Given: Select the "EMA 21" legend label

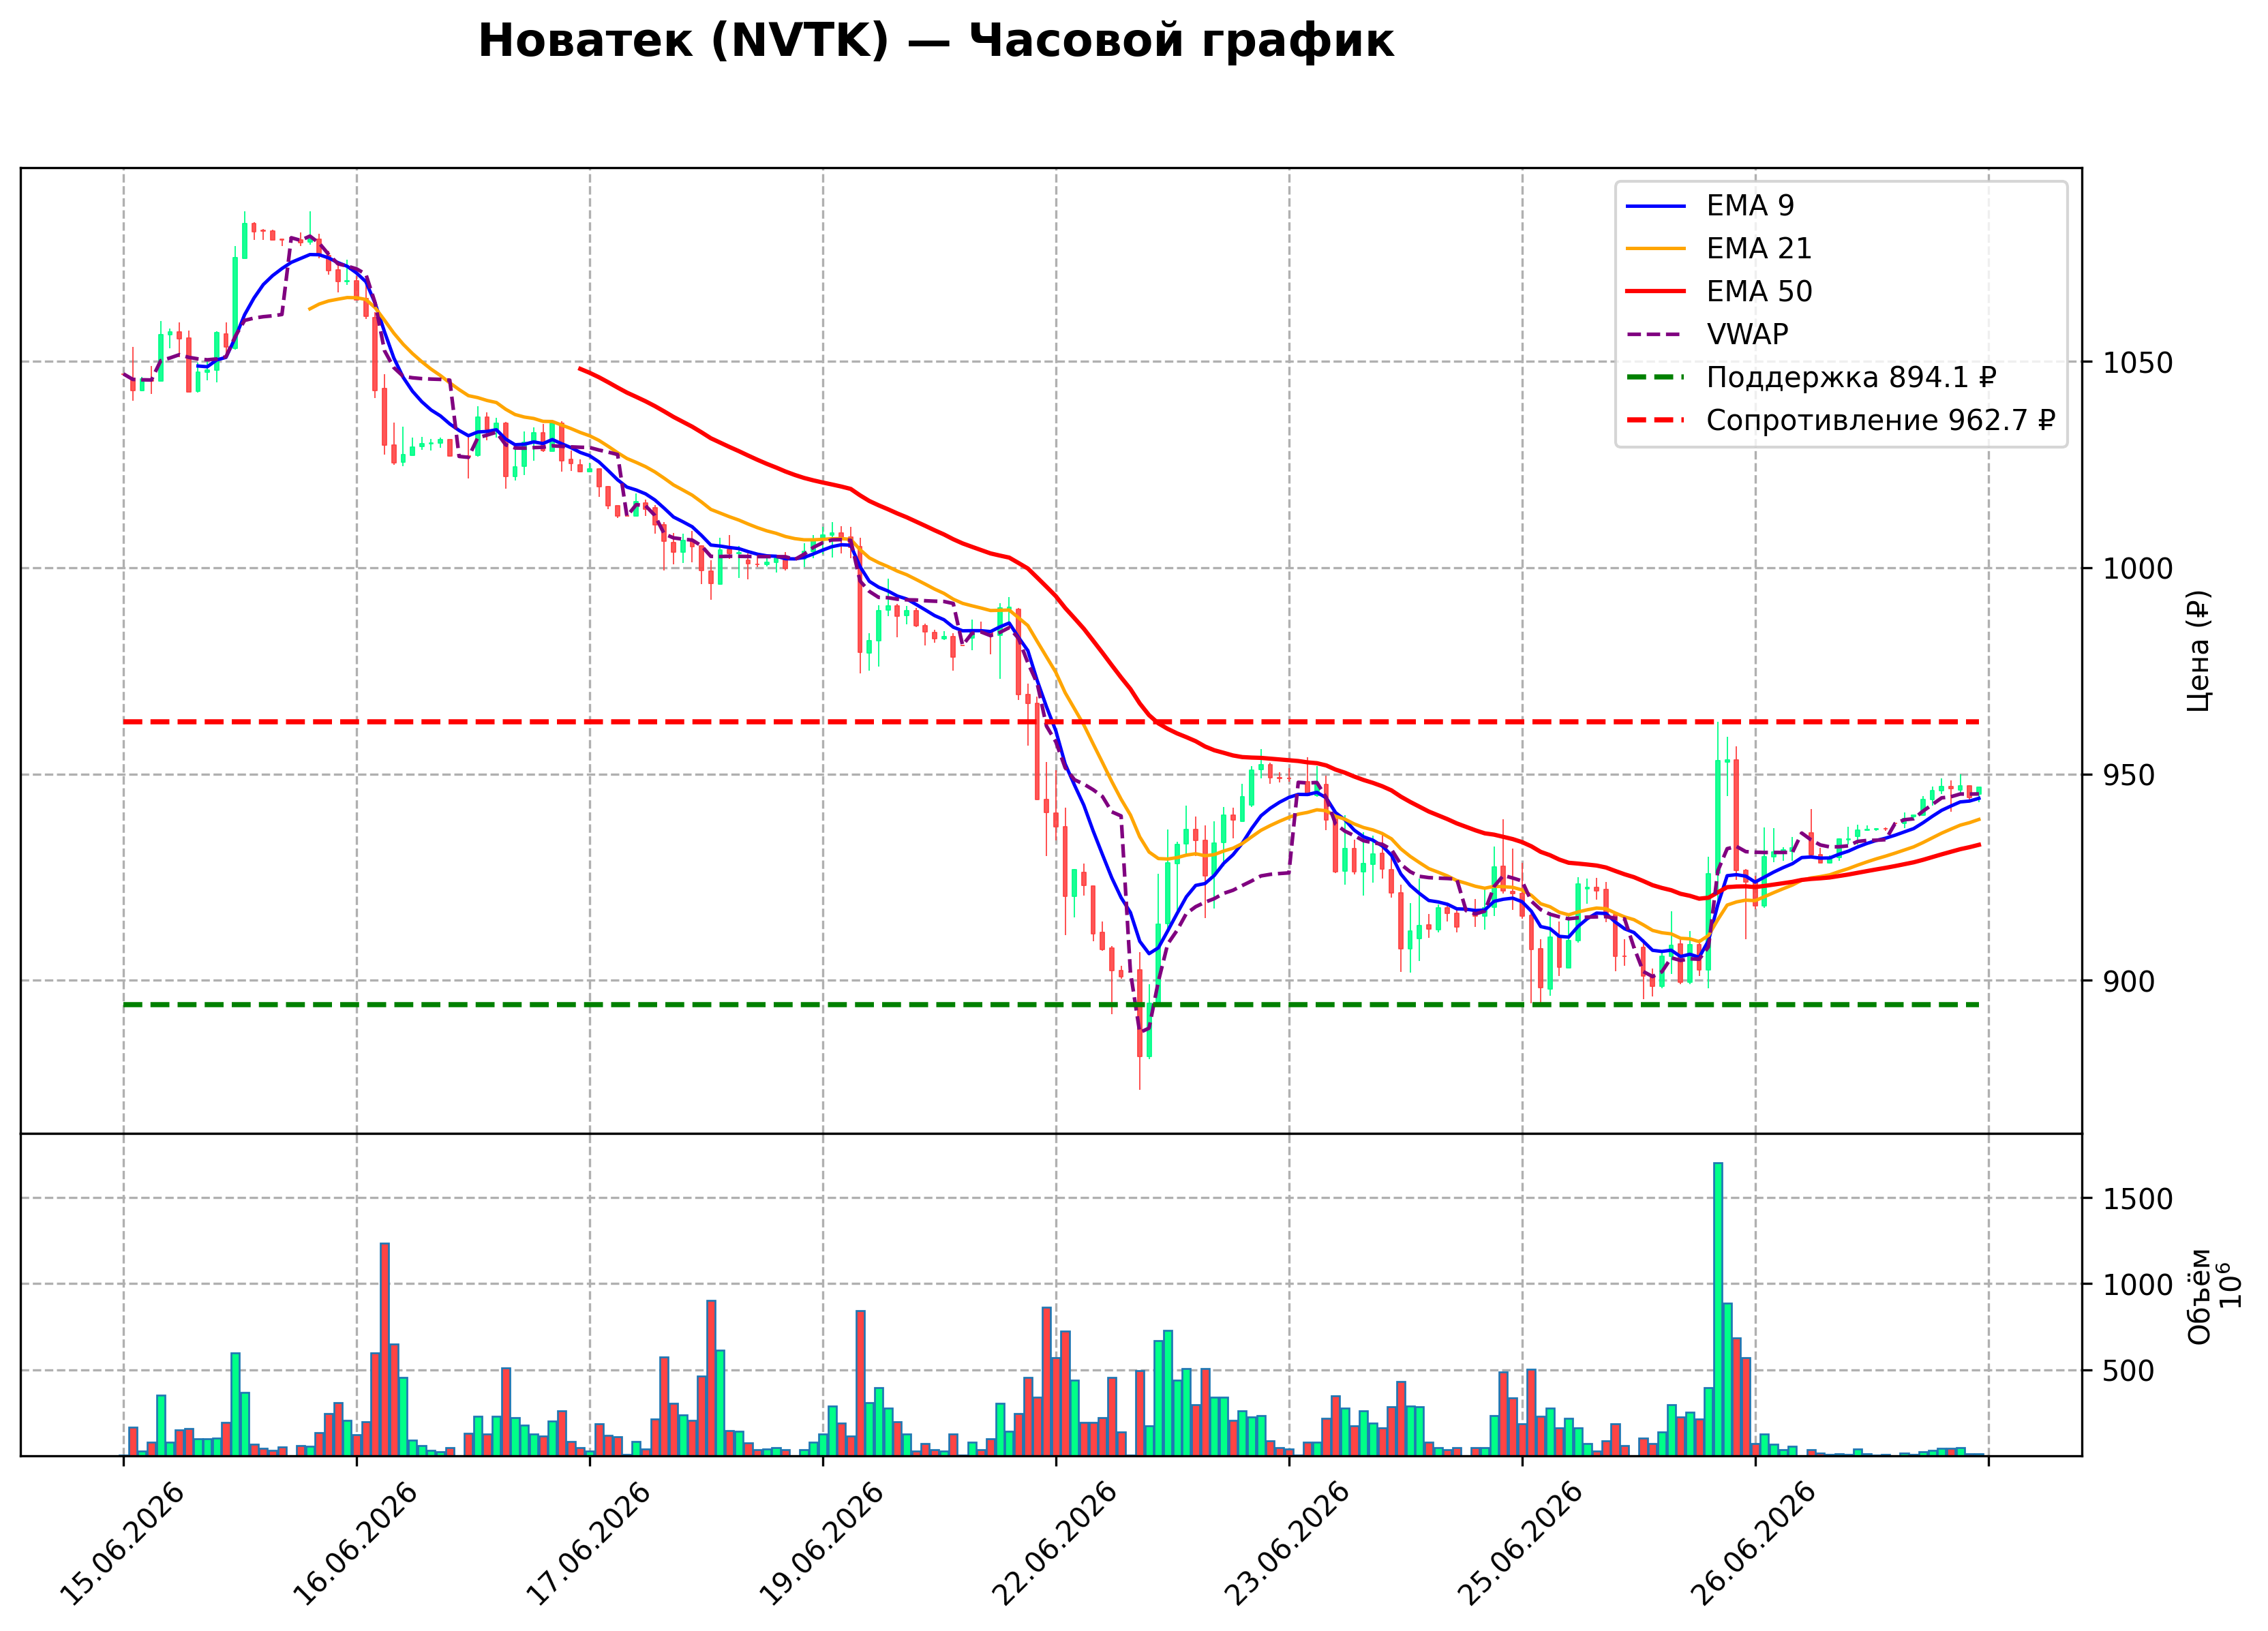Looking at the screenshot, I should point(1759,249).
